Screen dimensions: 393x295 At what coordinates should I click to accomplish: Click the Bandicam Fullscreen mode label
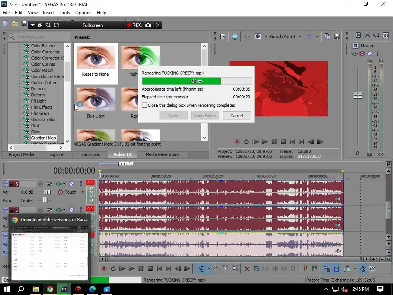point(92,25)
